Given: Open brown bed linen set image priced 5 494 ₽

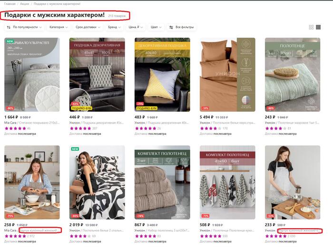Looking at the screenshot, I should click(227, 75).
